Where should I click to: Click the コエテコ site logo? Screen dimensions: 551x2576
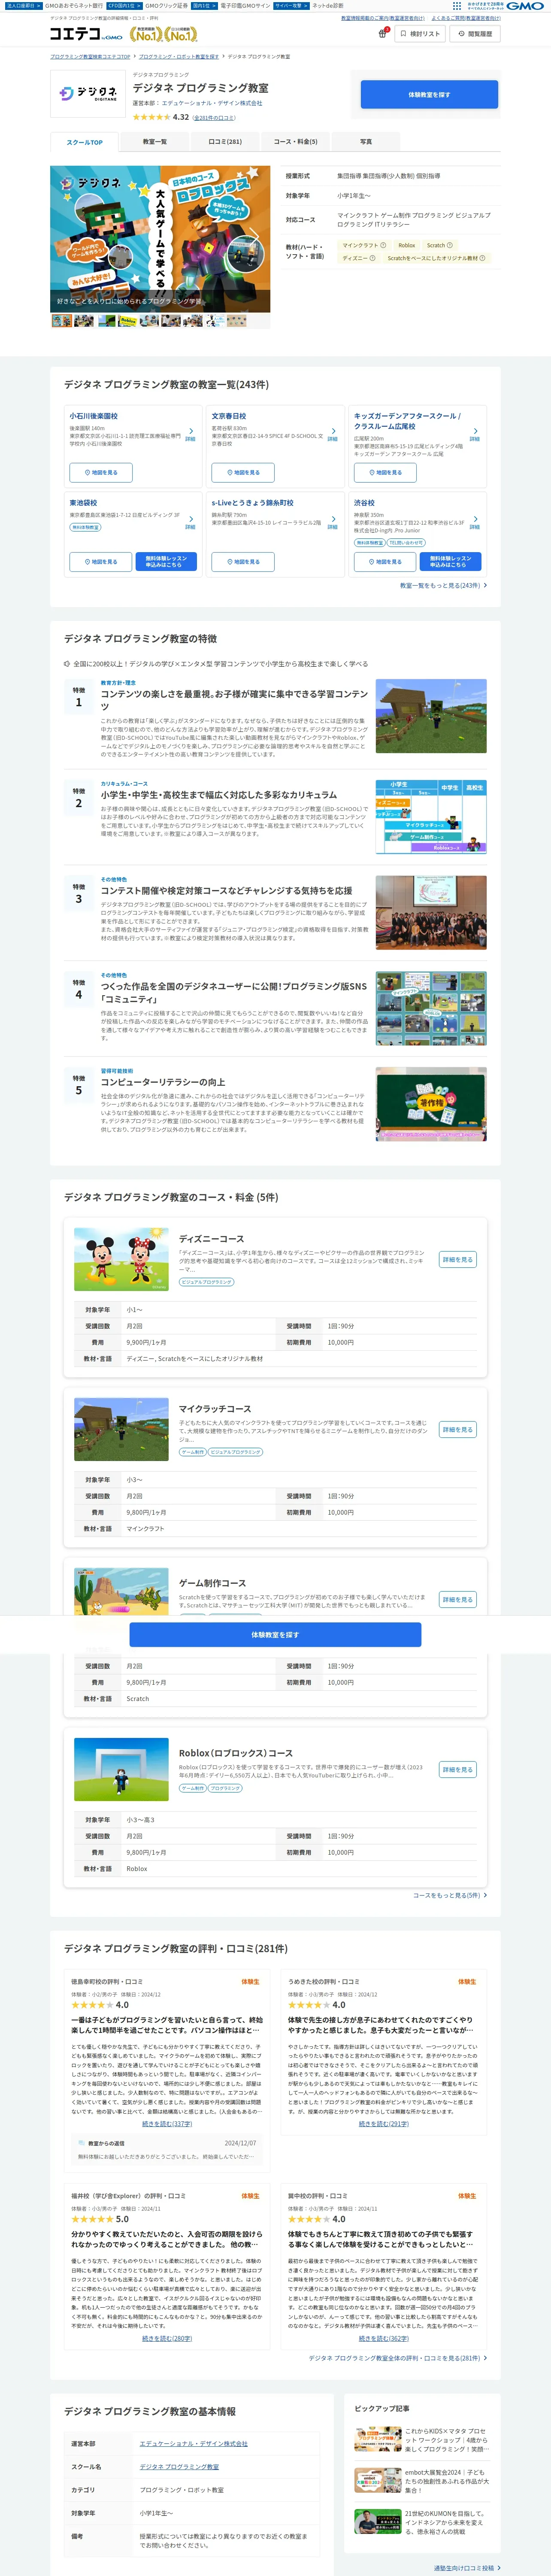(86, 34)
